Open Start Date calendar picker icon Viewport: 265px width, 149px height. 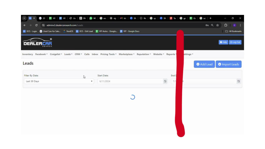coord(165,81)
